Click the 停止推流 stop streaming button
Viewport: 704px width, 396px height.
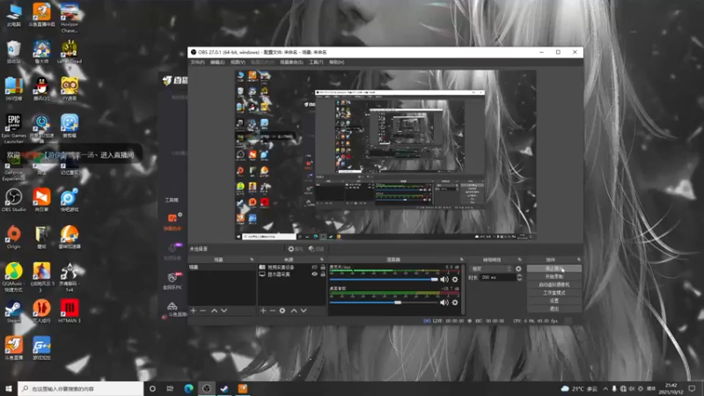point(554,268)
